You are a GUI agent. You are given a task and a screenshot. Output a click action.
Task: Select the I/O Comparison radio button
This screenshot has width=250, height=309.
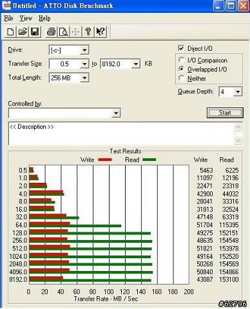click(x=182, y=60)
